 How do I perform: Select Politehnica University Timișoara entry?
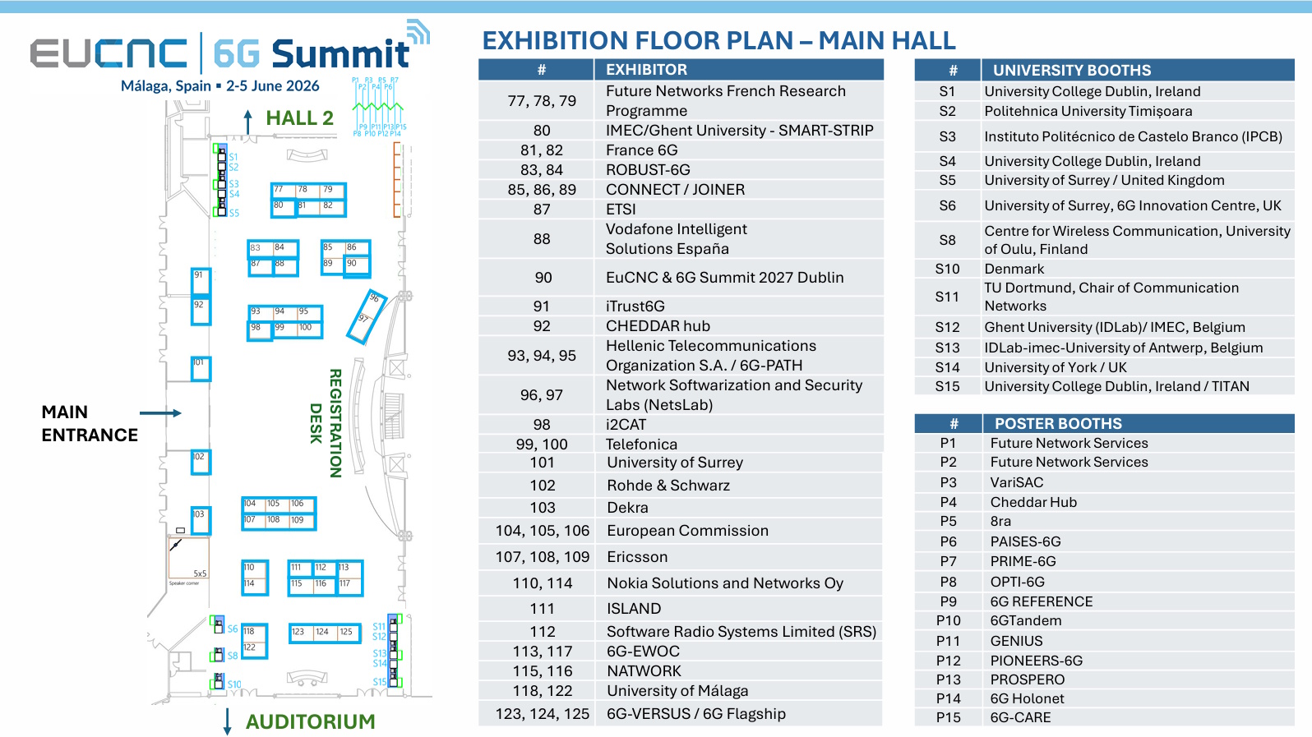point(1088,111)
